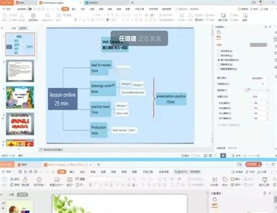Click the Shapes icon in bottom window ribbon
Image resolution: width=277 pixels, height=213 pixels.
(x=225, y=179)
